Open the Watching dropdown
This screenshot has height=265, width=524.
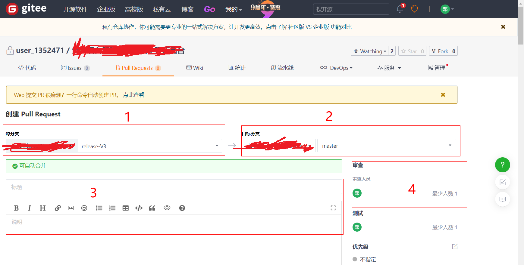[369, 51]
